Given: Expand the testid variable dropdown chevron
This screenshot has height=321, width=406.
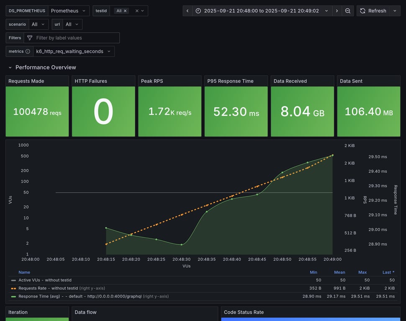Looking at the screenshot, I should click(x=142, y=11).
